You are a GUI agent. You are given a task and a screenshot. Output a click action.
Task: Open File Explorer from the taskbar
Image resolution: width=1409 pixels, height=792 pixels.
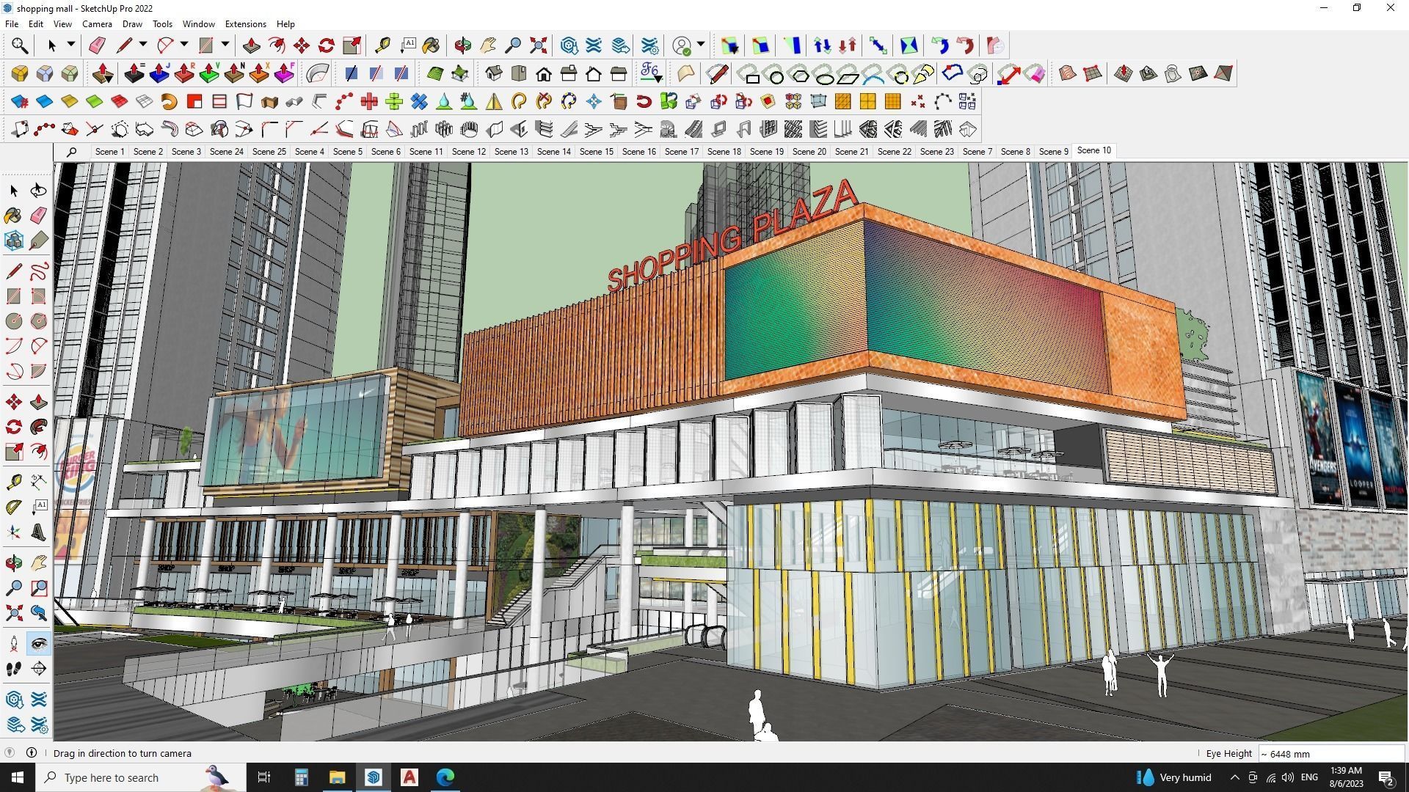pyautogui.click(x=337, y=777)
